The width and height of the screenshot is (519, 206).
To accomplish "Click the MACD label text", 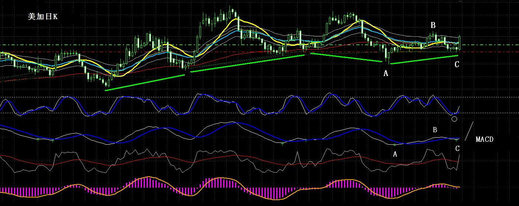I will coord(484,140).
